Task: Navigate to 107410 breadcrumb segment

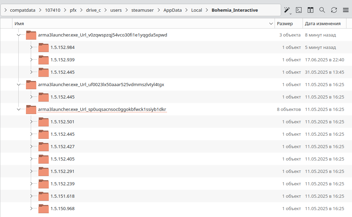Action: click(x=53, y=10)
